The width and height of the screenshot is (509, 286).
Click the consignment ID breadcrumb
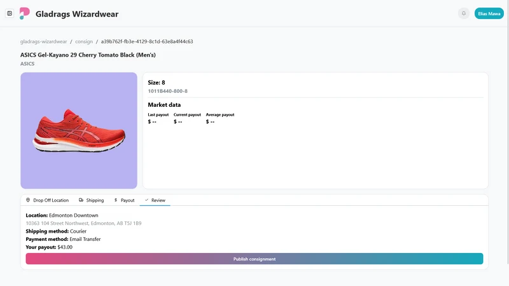tap(147, 41)
